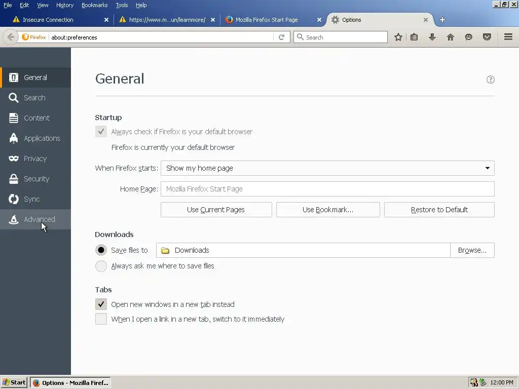Uncheck Open new windows in a new tab instead
Image resolution: width=519 pixels, height=389 pixels.
101,304
